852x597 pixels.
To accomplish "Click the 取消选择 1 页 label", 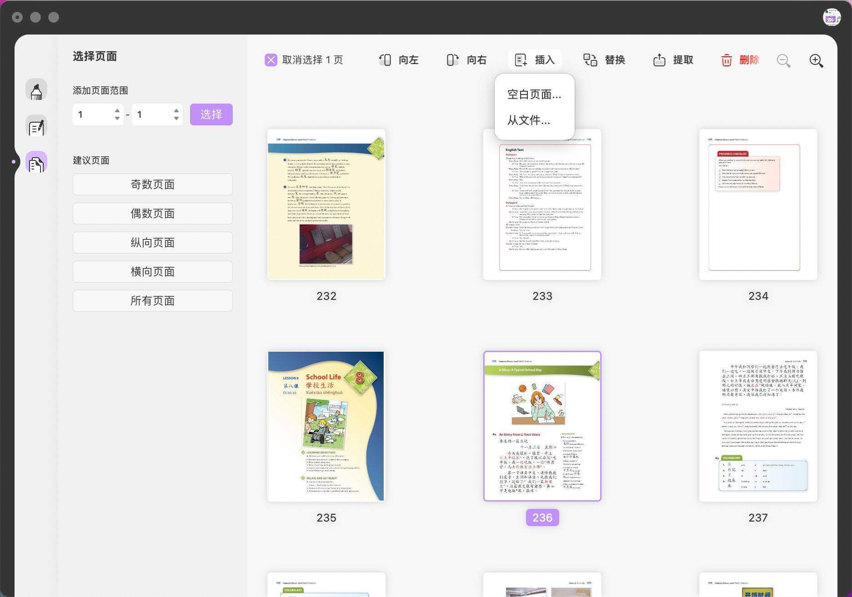I will tap(313, 60).
